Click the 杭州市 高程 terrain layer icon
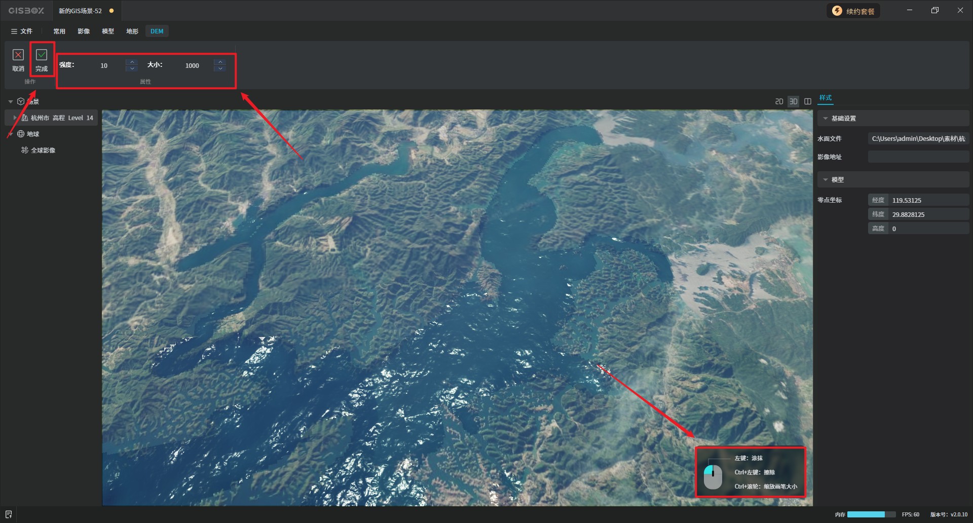Image resolution: width=973 pixels, height=523 pixels. [25, 118]
